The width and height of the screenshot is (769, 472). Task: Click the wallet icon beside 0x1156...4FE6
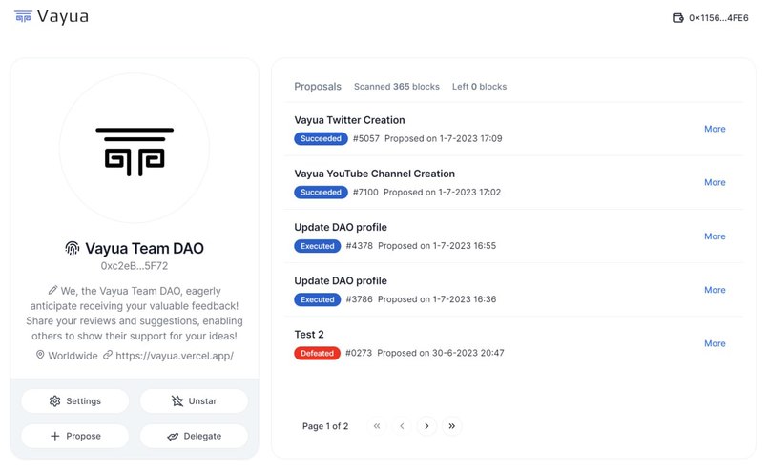point(677,18)
